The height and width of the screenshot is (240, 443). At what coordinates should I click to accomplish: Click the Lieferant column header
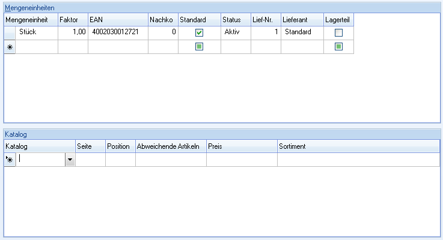point(302,20)
